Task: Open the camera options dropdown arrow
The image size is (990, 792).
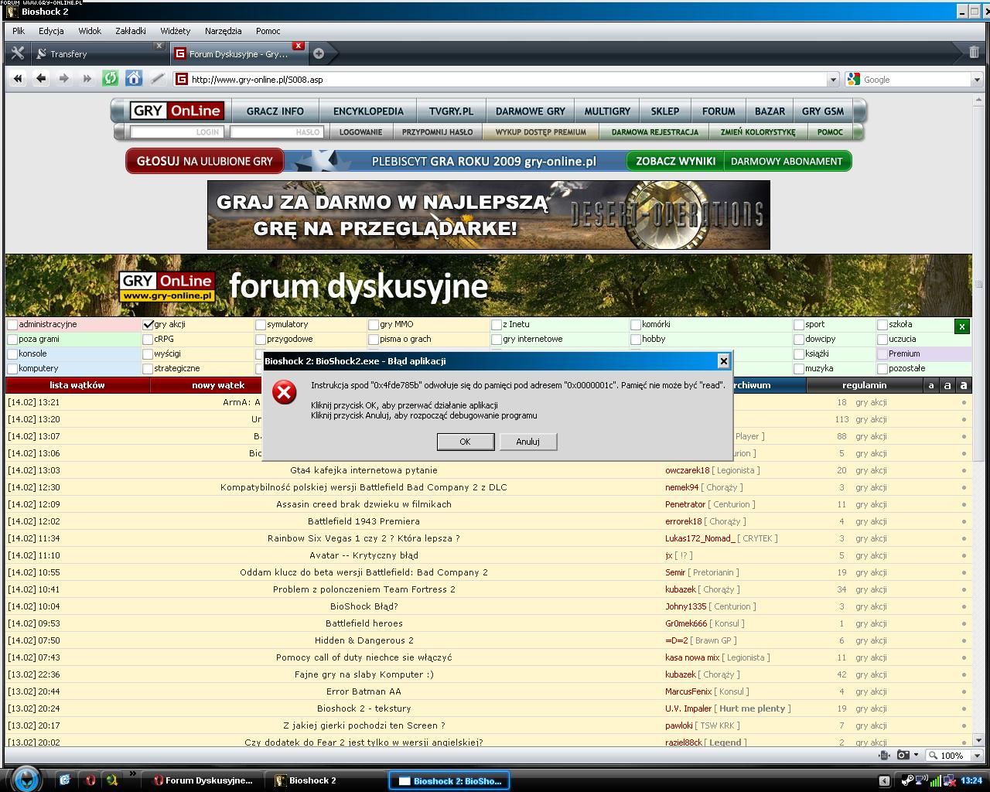Action: (916, 755)
